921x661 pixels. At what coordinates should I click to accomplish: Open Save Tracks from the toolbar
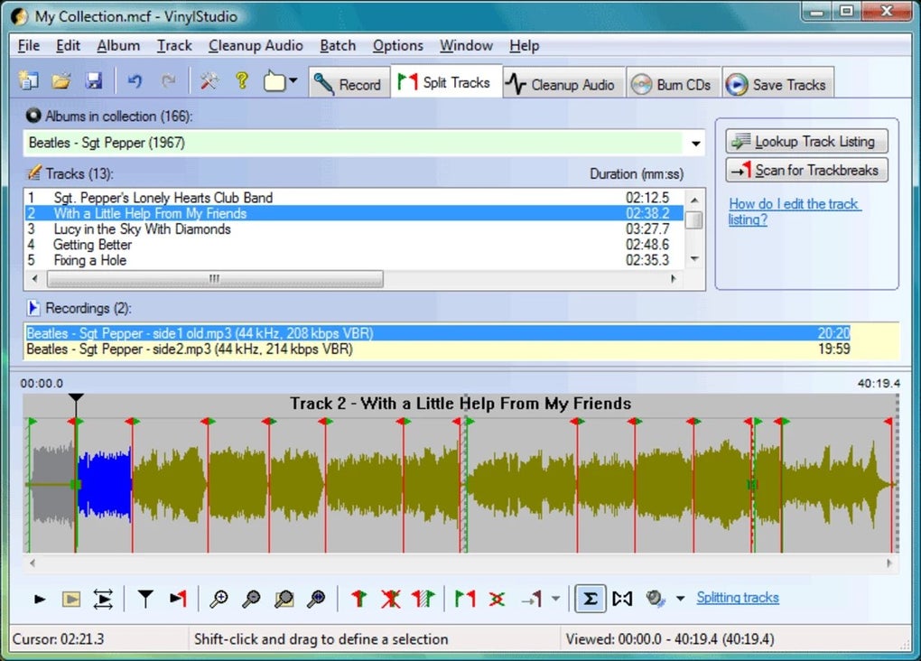click(777, 82)
